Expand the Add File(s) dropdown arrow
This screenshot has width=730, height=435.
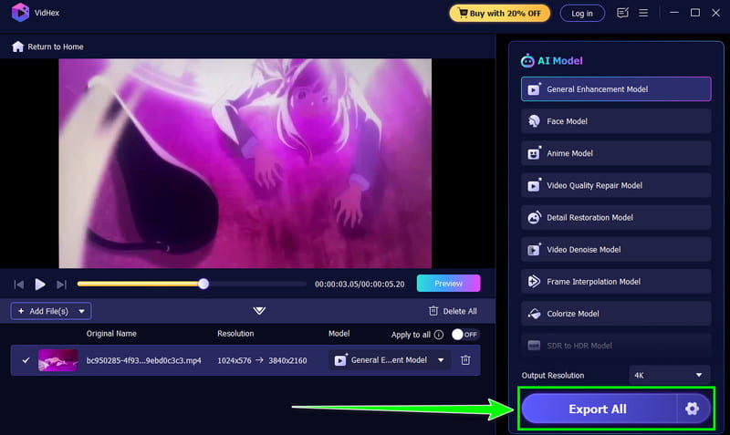click(x=81, y=311)
